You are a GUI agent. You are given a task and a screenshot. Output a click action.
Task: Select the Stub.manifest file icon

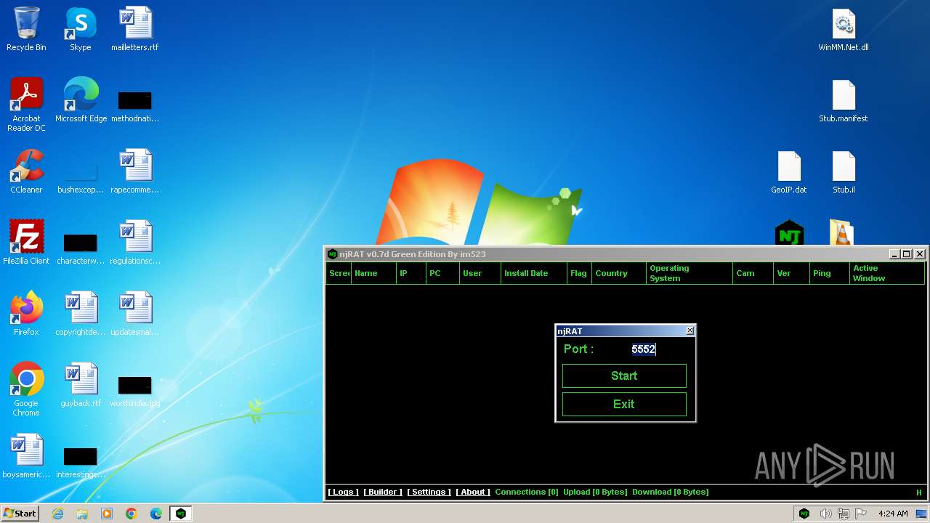844,100
